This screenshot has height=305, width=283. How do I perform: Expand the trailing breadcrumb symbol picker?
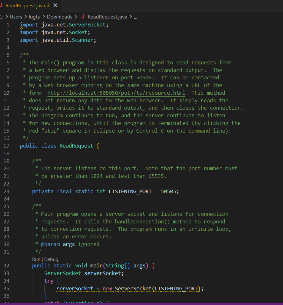coord(135,17)
